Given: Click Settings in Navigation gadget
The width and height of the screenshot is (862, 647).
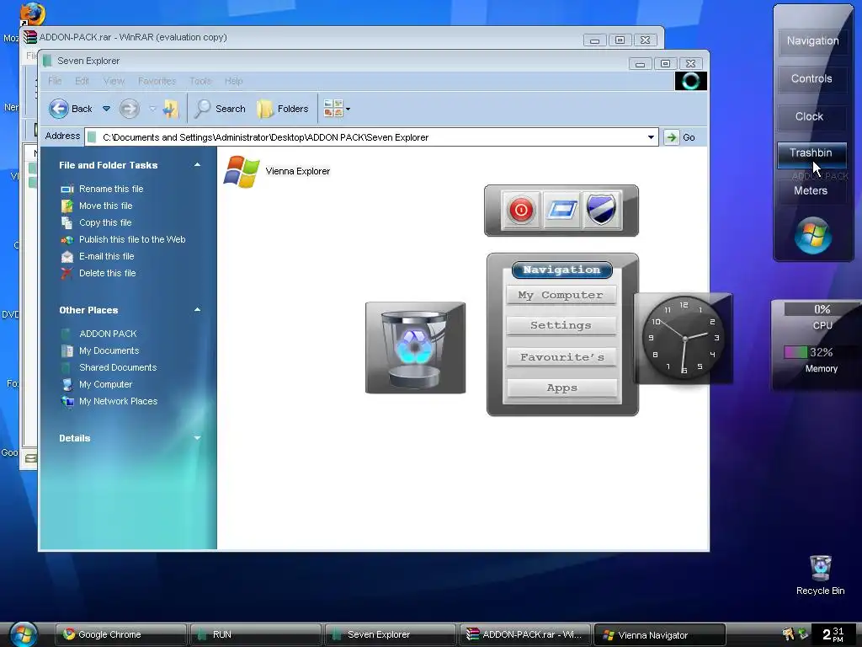Looking at the screenshot, I should click(x=561, y=325).
